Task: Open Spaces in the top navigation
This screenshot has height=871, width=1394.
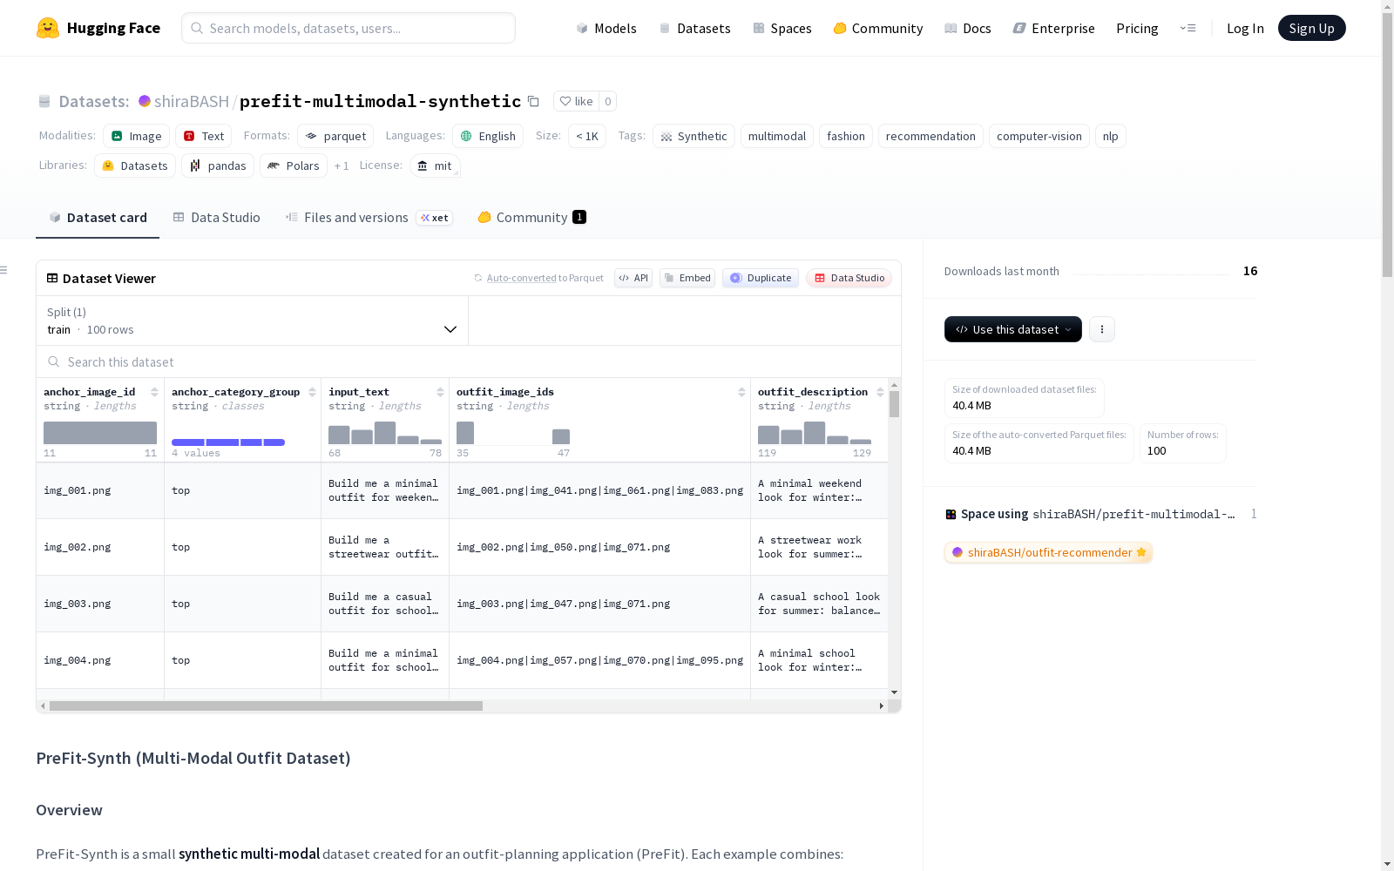Action: coord(782,28)
